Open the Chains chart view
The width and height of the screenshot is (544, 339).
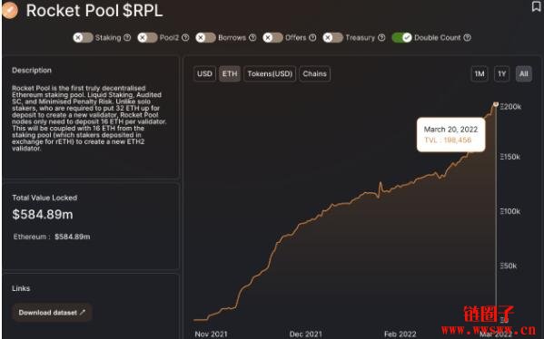click(314, 73)
